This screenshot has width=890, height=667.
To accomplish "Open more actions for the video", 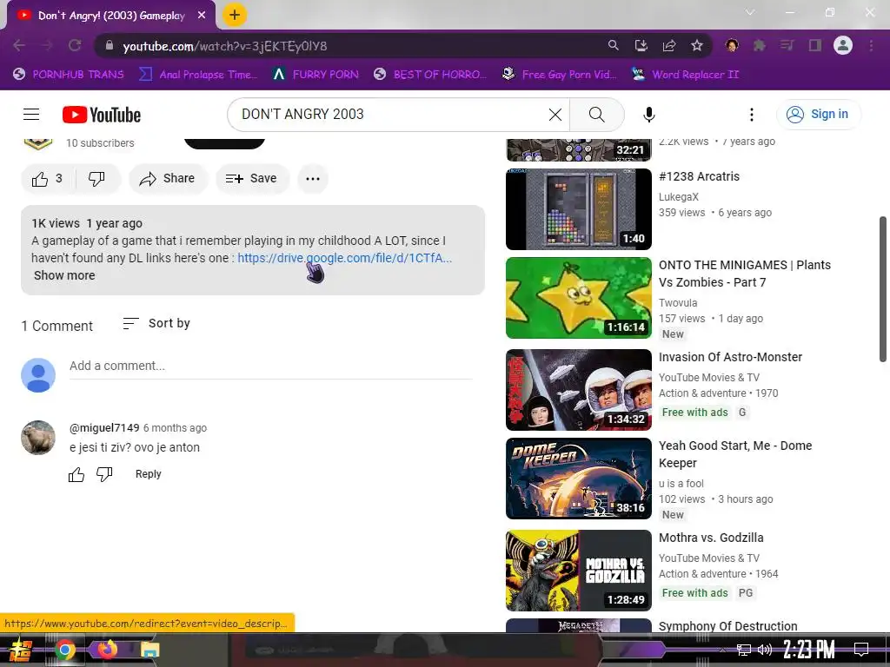I will (313, 179).
